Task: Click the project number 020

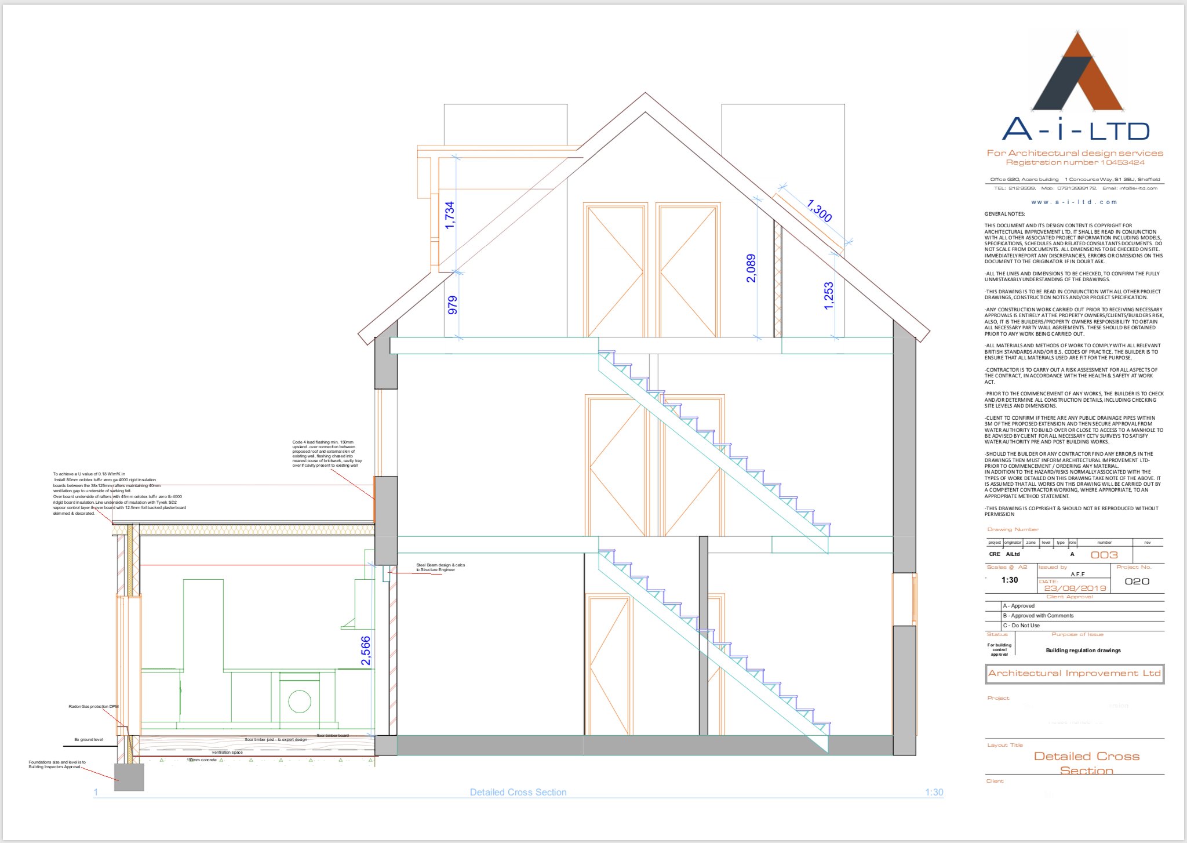Action: (x=1137, y=581)
